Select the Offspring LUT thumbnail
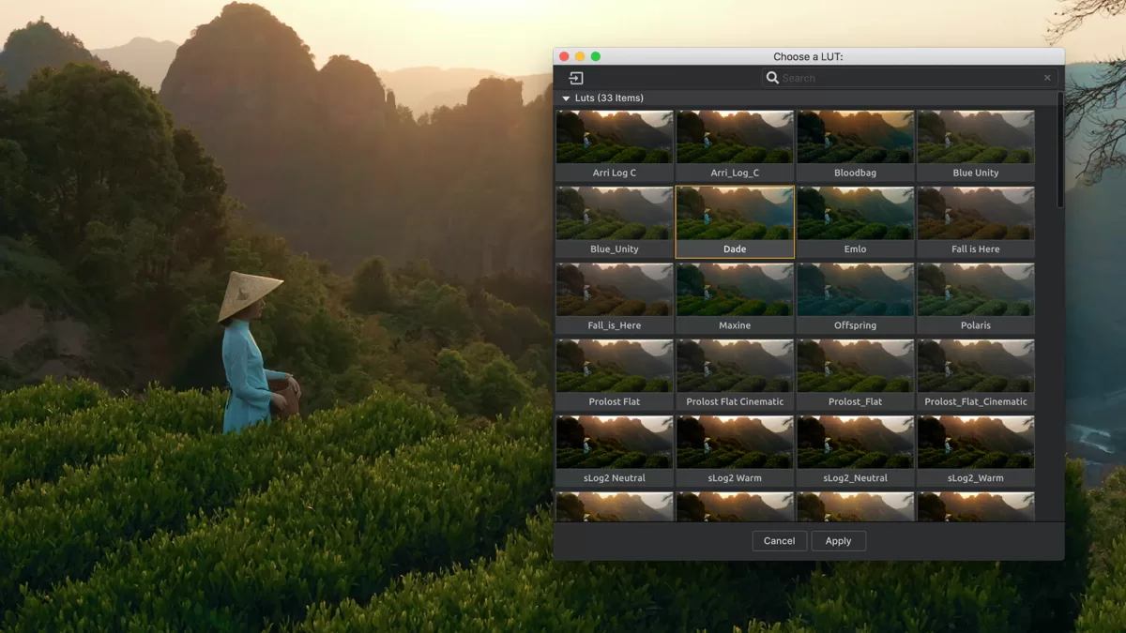The height and width of the screenshot is (633, 1126). (x=855, y=298)
